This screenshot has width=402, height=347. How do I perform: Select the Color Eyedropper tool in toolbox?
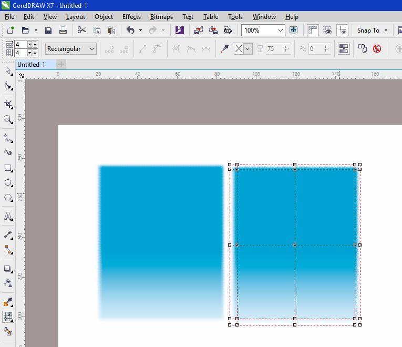click(x=8, y=302)
